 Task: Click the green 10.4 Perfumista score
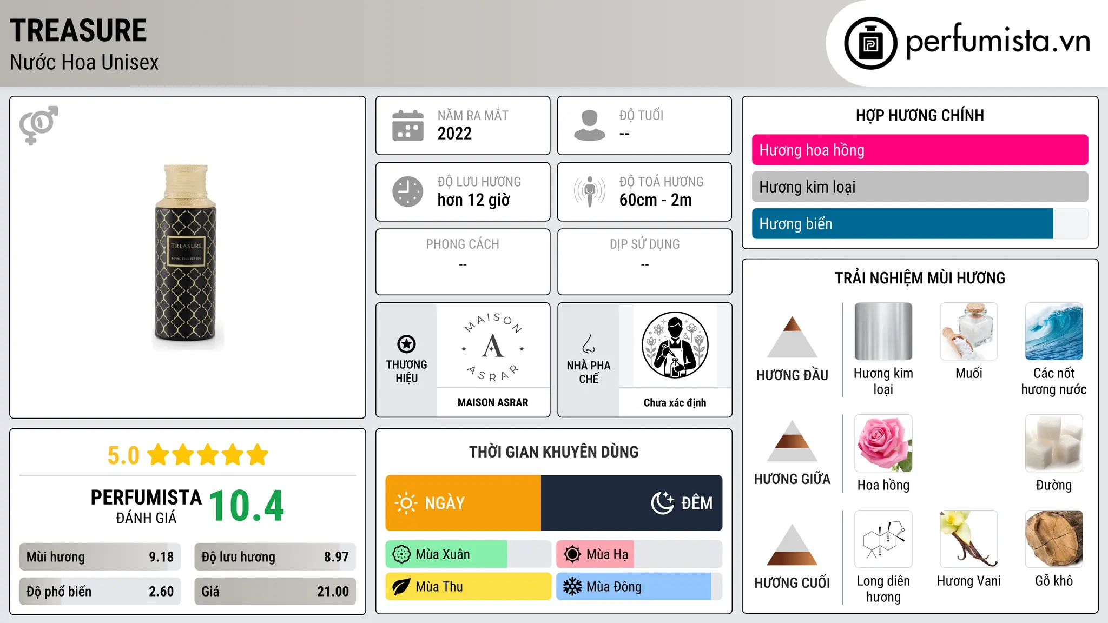[246, 506]
